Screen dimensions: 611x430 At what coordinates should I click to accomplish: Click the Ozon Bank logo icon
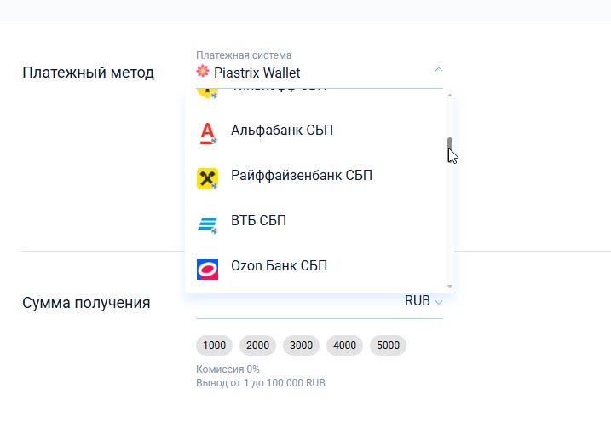click(207, 269)
